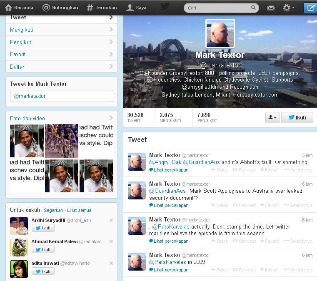The width and height of the screenshot is (317, 281).
Task: Open the cyclists photo thumbnail
Action: pyautogui.click(x=62, y=141)
